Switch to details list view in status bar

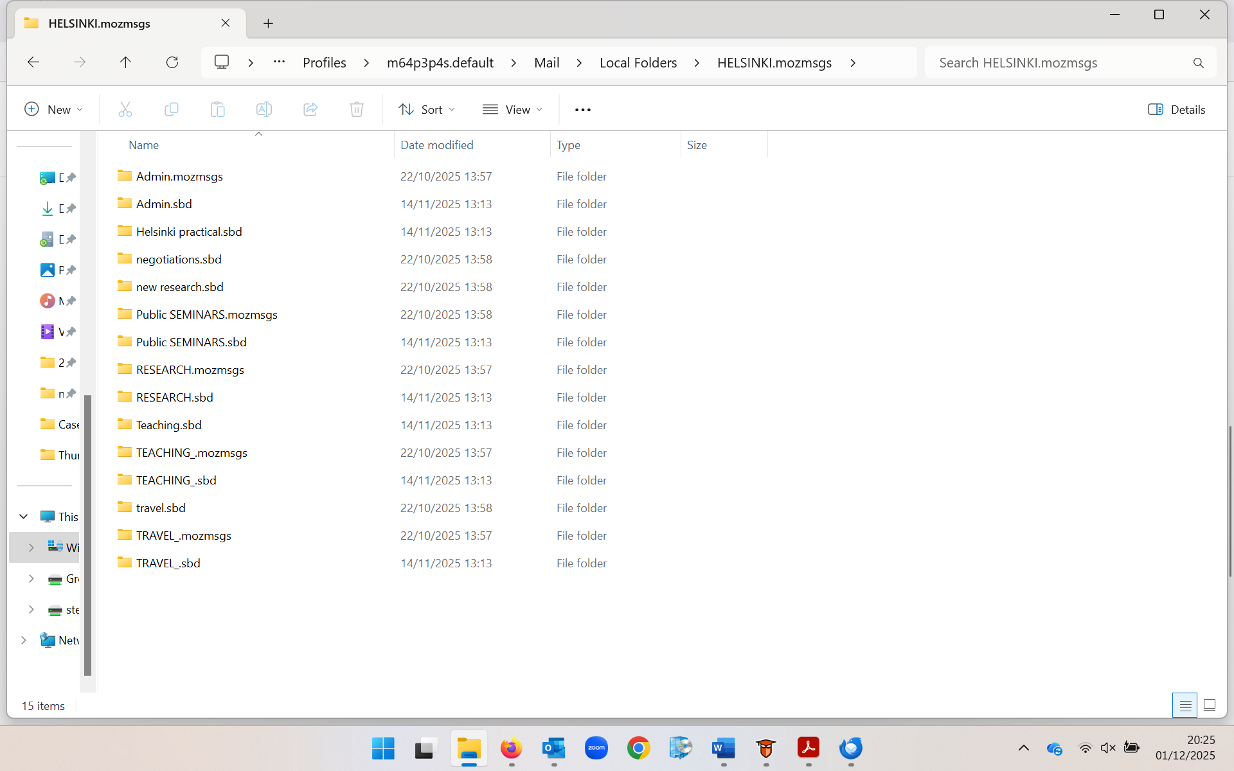click(x=1185, y=705)
